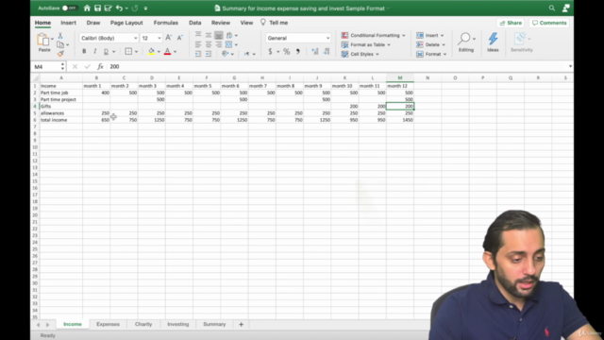Open the font color dropdown arrow
The image size is (604, 340).
click(x=175, y=52)
